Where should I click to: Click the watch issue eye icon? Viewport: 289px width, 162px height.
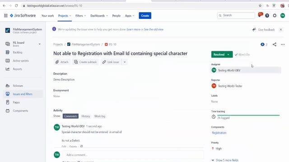262,44
